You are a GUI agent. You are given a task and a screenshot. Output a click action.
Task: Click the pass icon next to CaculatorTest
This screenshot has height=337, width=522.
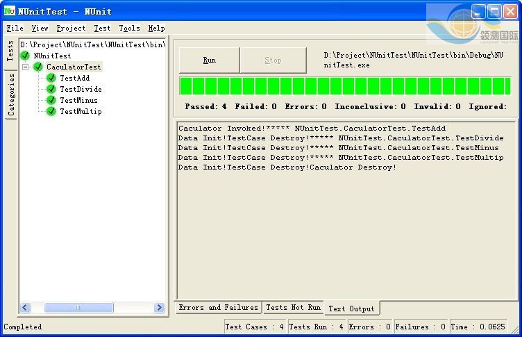point(38,67)
